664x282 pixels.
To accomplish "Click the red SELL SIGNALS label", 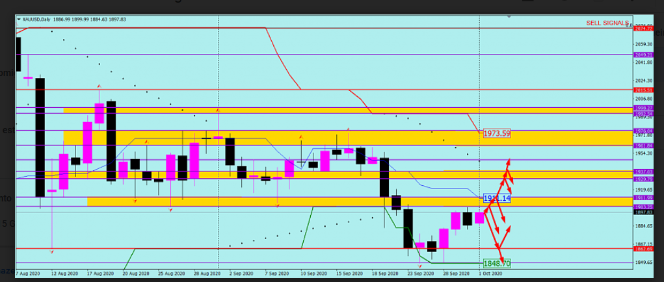I will (608, 23).
